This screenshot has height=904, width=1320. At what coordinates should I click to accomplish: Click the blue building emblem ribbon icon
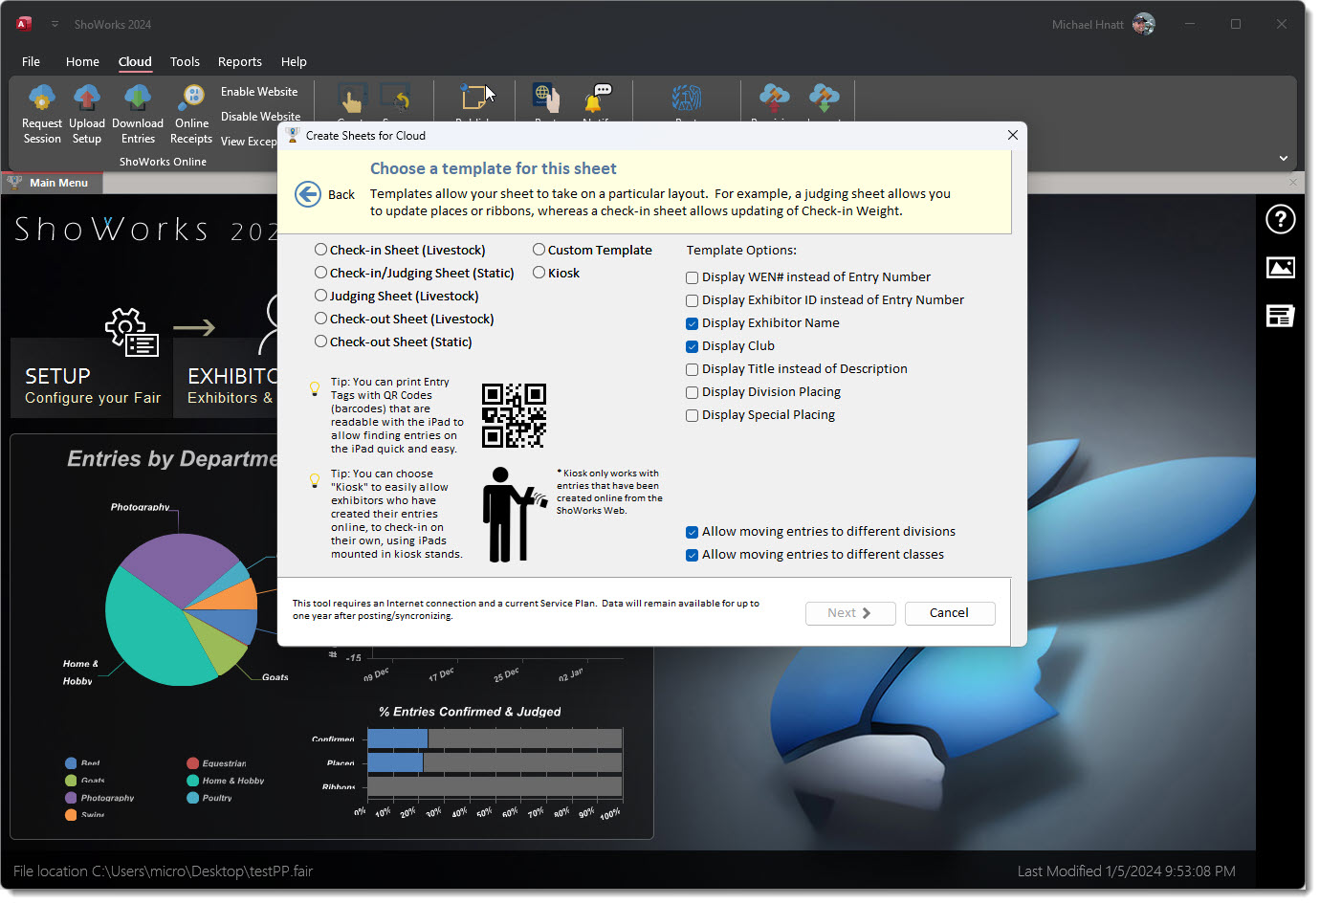[687, 99]
